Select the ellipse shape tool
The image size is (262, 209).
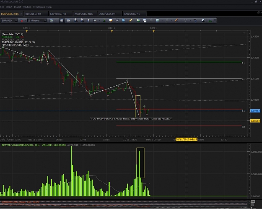point(185,20)
